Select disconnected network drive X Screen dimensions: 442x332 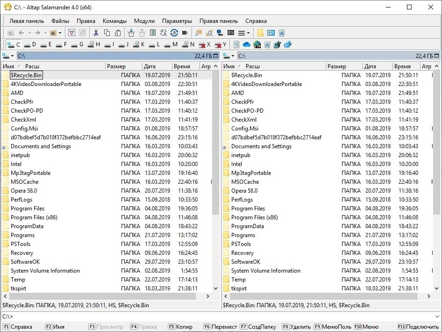pos(205,44)
